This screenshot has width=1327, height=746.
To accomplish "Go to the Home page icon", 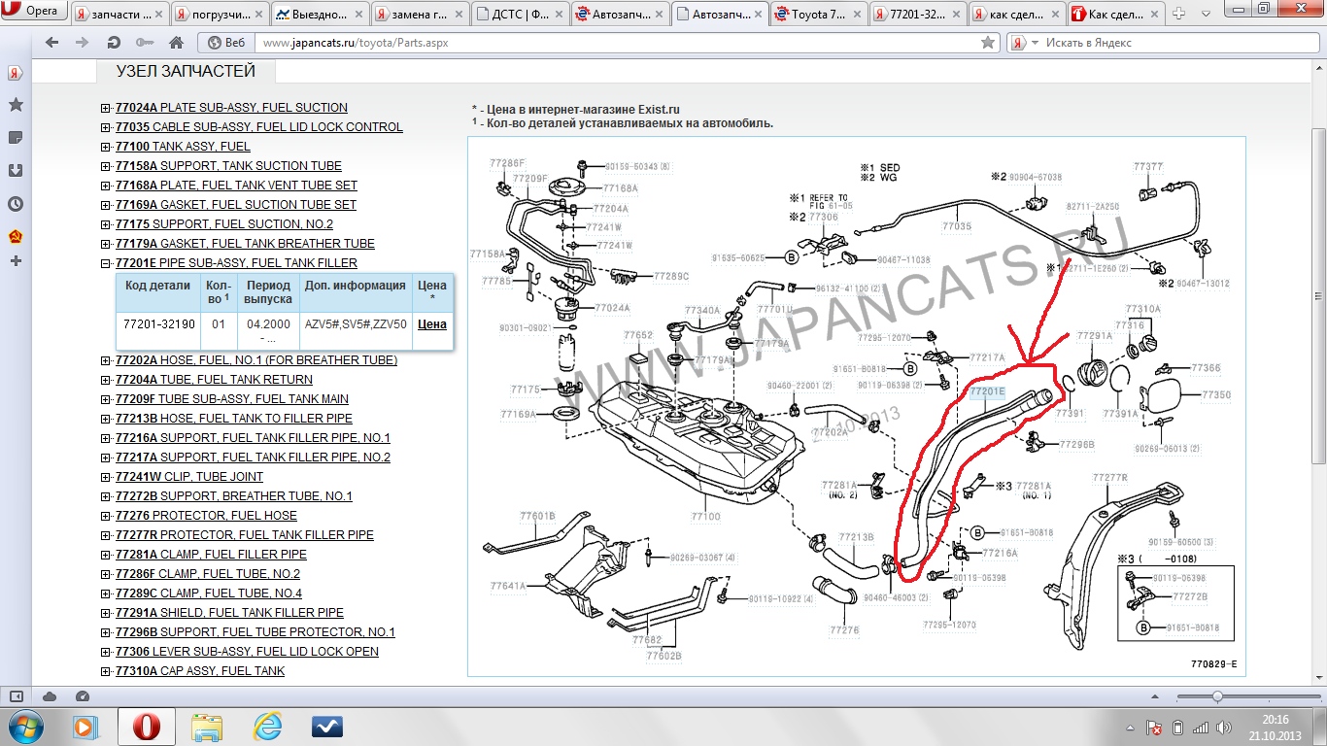I will tap(176, 43).
